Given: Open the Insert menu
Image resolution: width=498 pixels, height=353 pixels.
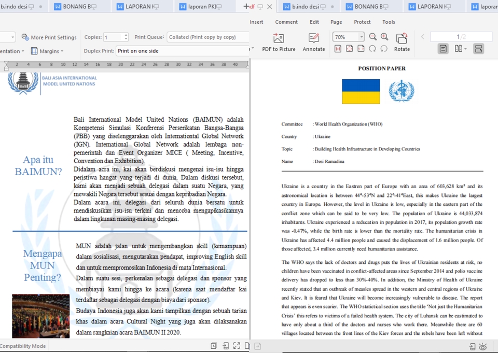Looking at the screenshot, I should coord(256,22).
